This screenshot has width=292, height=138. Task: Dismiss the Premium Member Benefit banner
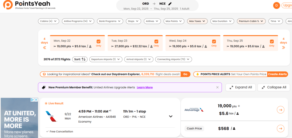point(217,87)
